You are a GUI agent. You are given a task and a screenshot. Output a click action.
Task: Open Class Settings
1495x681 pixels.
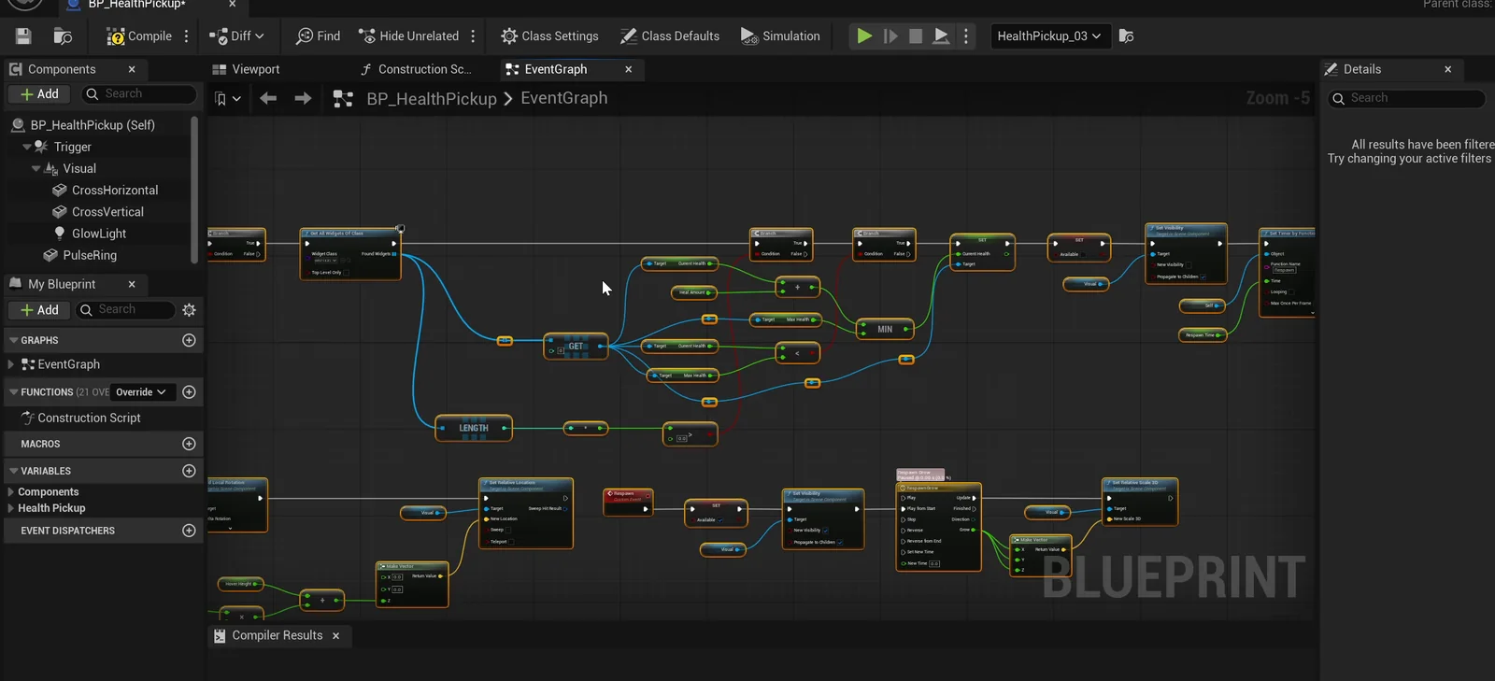click(x=549, y=36)
